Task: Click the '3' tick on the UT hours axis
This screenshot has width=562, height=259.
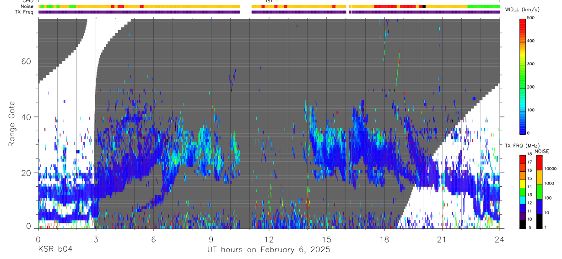Action: tap(96, 239)
